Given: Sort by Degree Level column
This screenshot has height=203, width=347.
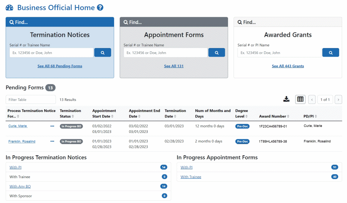Looking at the screenshot, I should tap(246, 116).
